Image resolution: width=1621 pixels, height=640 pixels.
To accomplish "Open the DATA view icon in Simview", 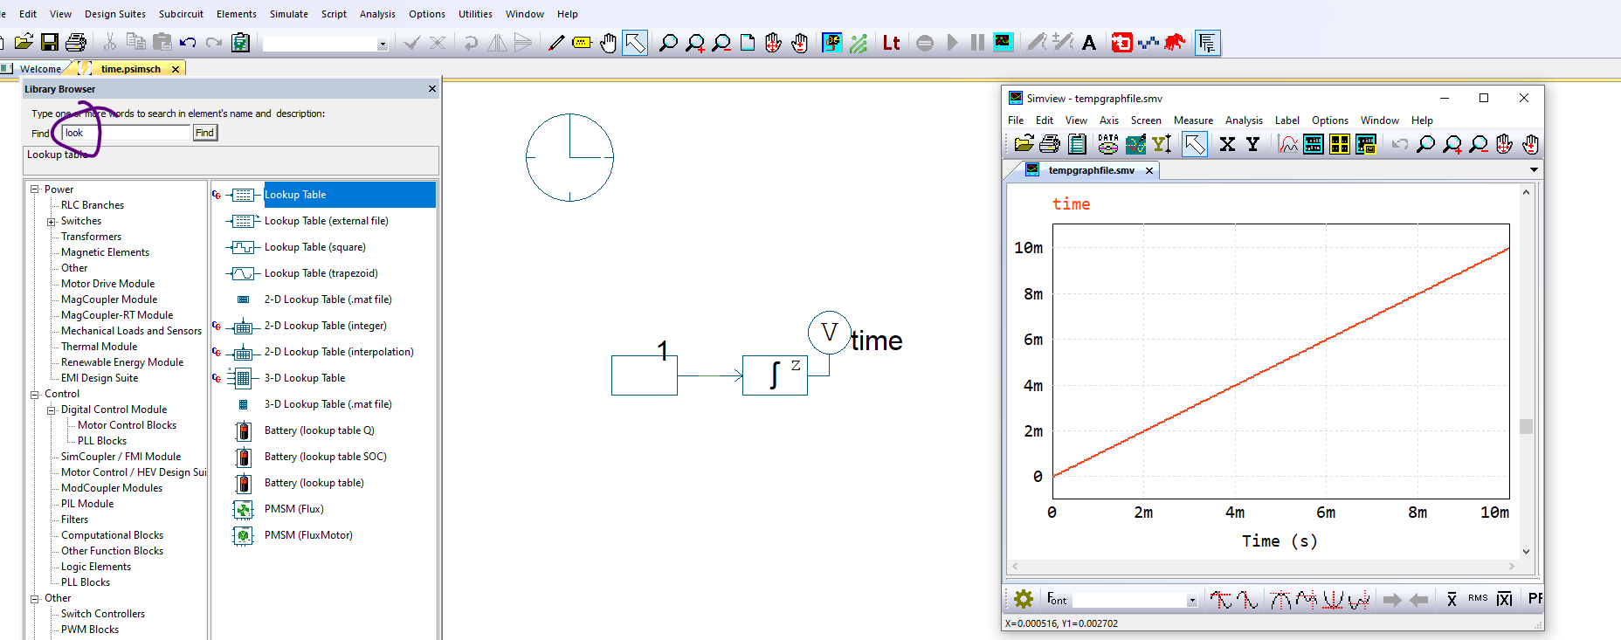I will click(x=1108, y=144).
